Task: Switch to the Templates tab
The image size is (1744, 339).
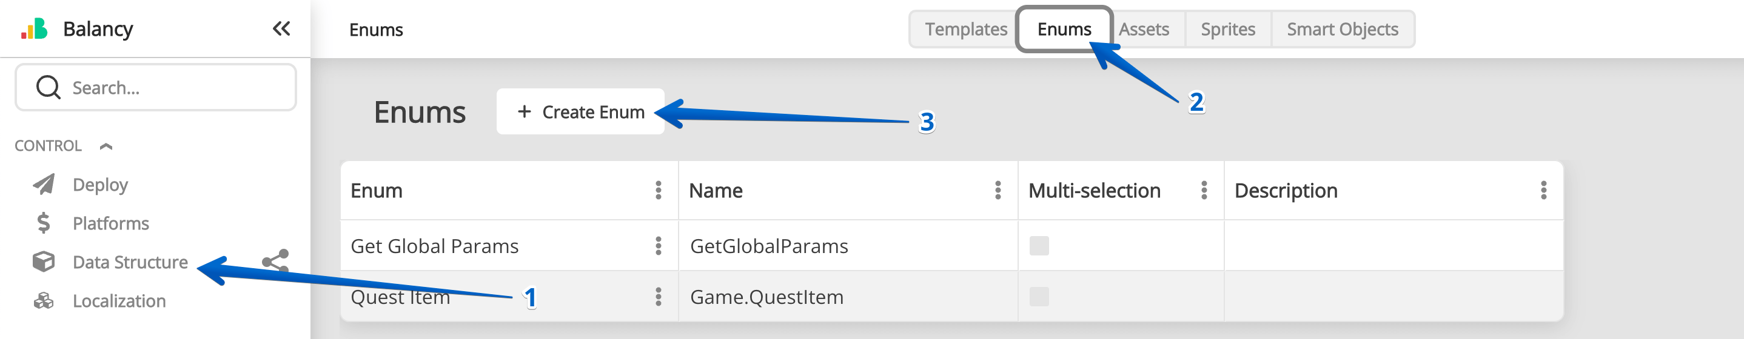Action: pyautogui.click(x=965, y=29)
